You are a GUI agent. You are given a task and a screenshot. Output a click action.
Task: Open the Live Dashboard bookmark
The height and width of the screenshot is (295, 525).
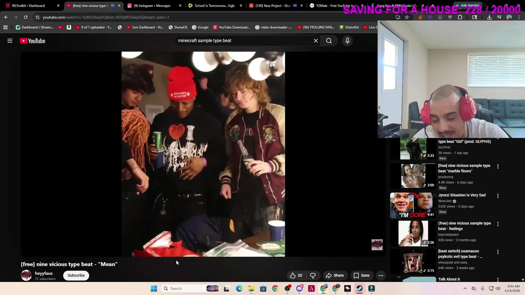(x=145, y=27)
